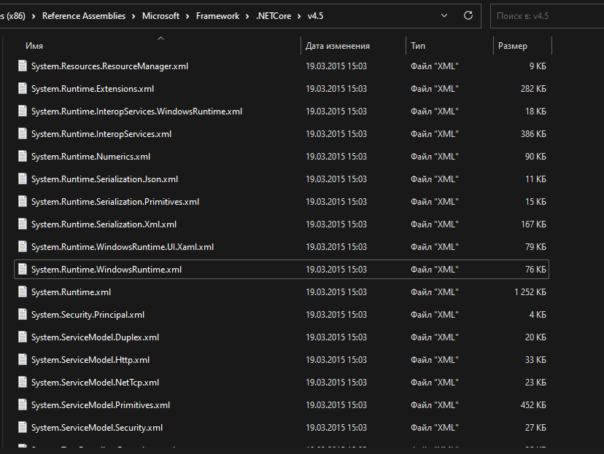Click the '386 КБ' size of System.Runtime.InteropServices.xml

(533, 133)
